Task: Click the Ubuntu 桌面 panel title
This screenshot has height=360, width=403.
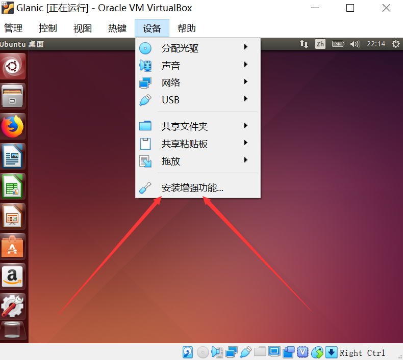Action: (x=22, y=44)
